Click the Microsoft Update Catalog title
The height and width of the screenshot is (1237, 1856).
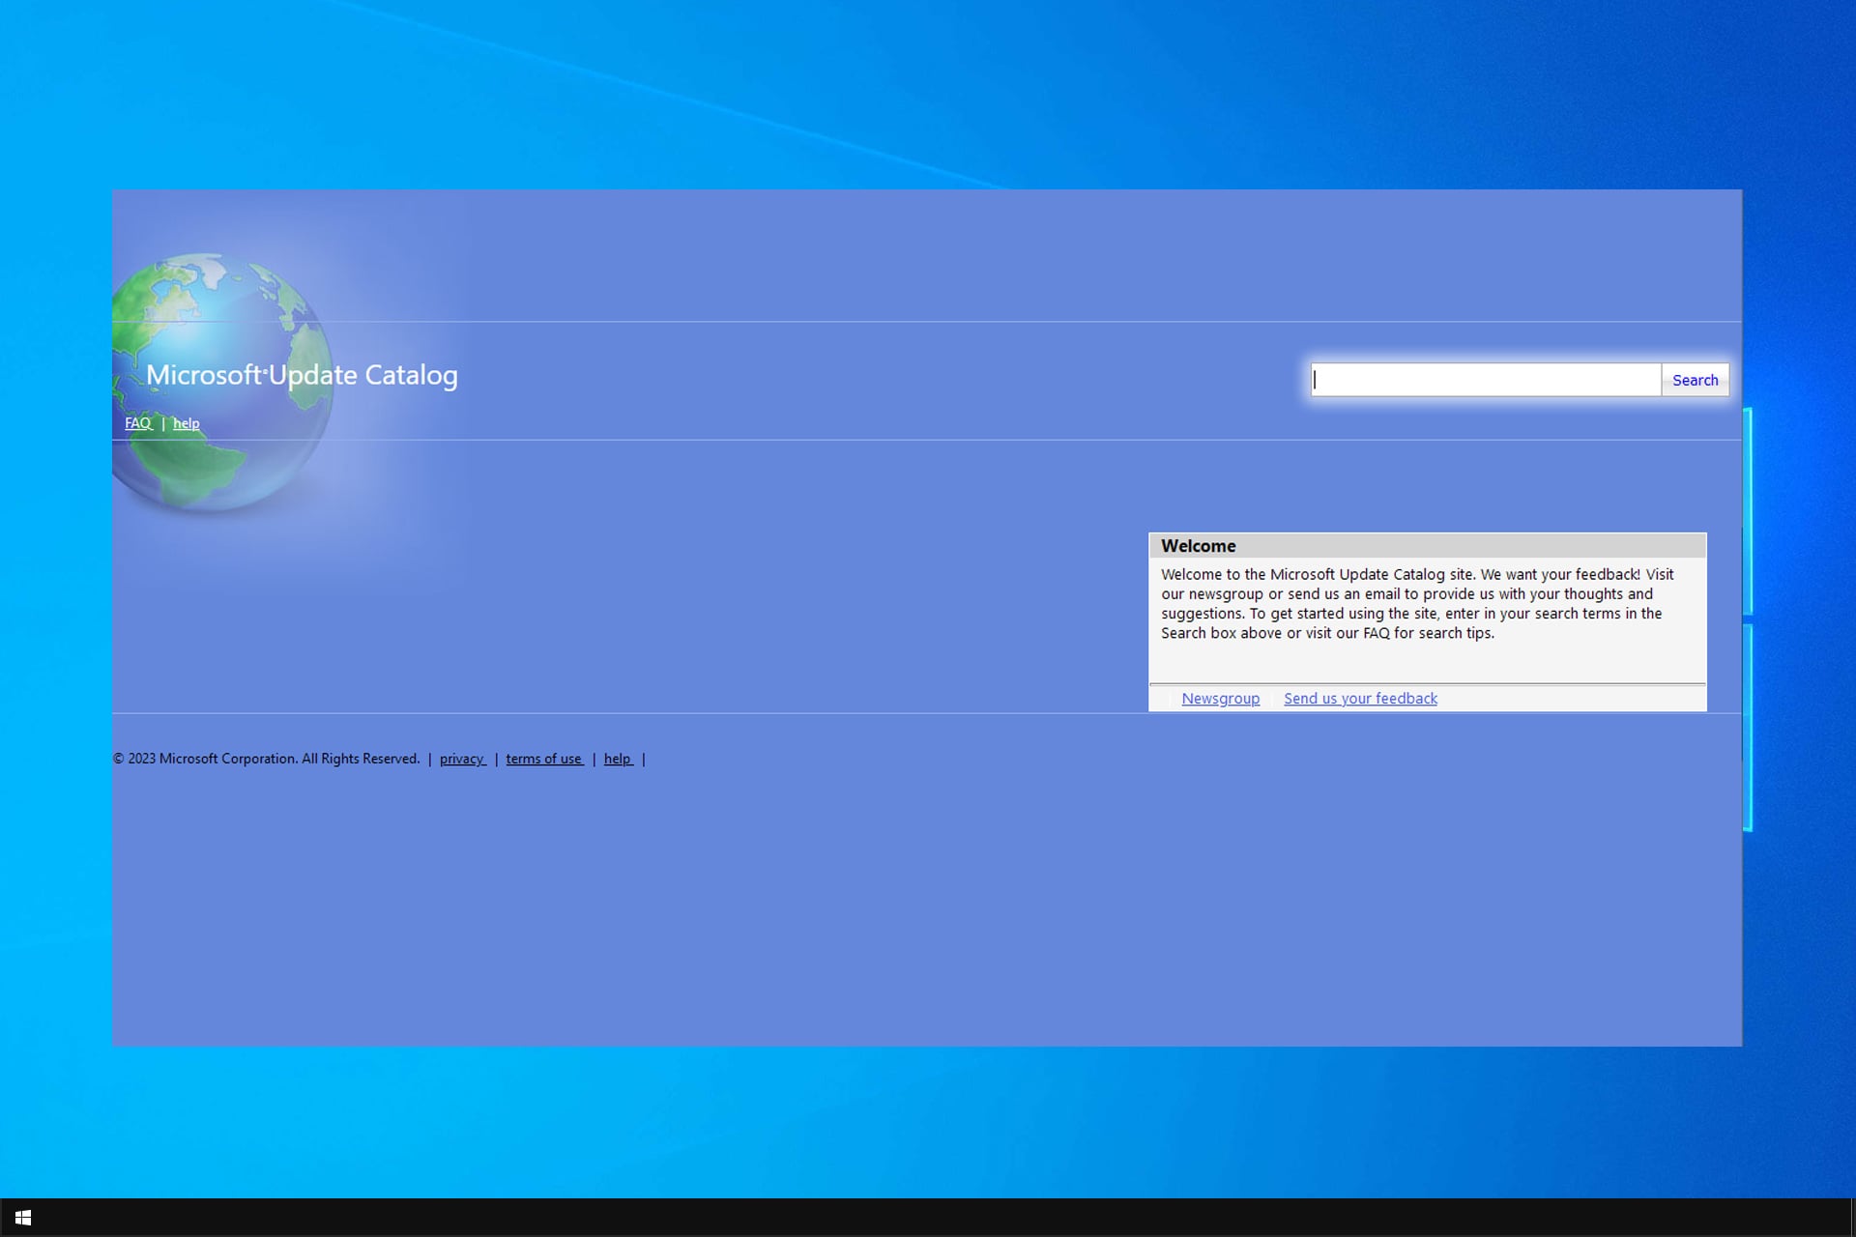tap(302, 375)
